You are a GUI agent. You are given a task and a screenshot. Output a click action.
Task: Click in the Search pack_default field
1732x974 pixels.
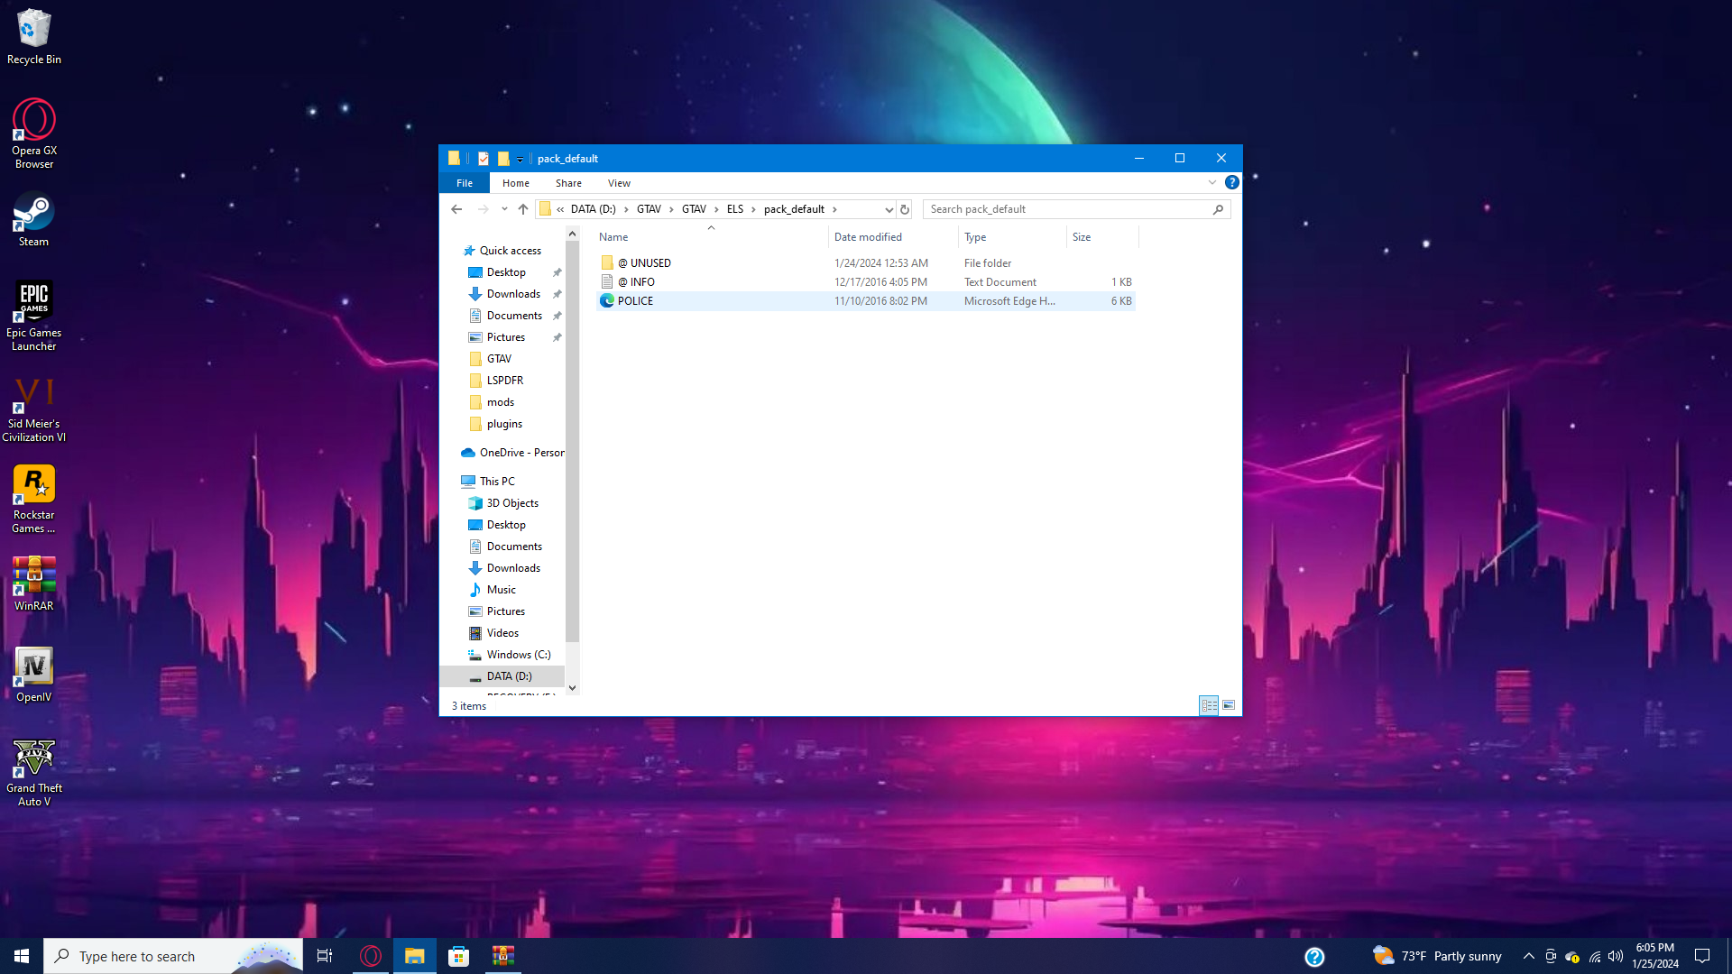click(x=1069, y=209)
